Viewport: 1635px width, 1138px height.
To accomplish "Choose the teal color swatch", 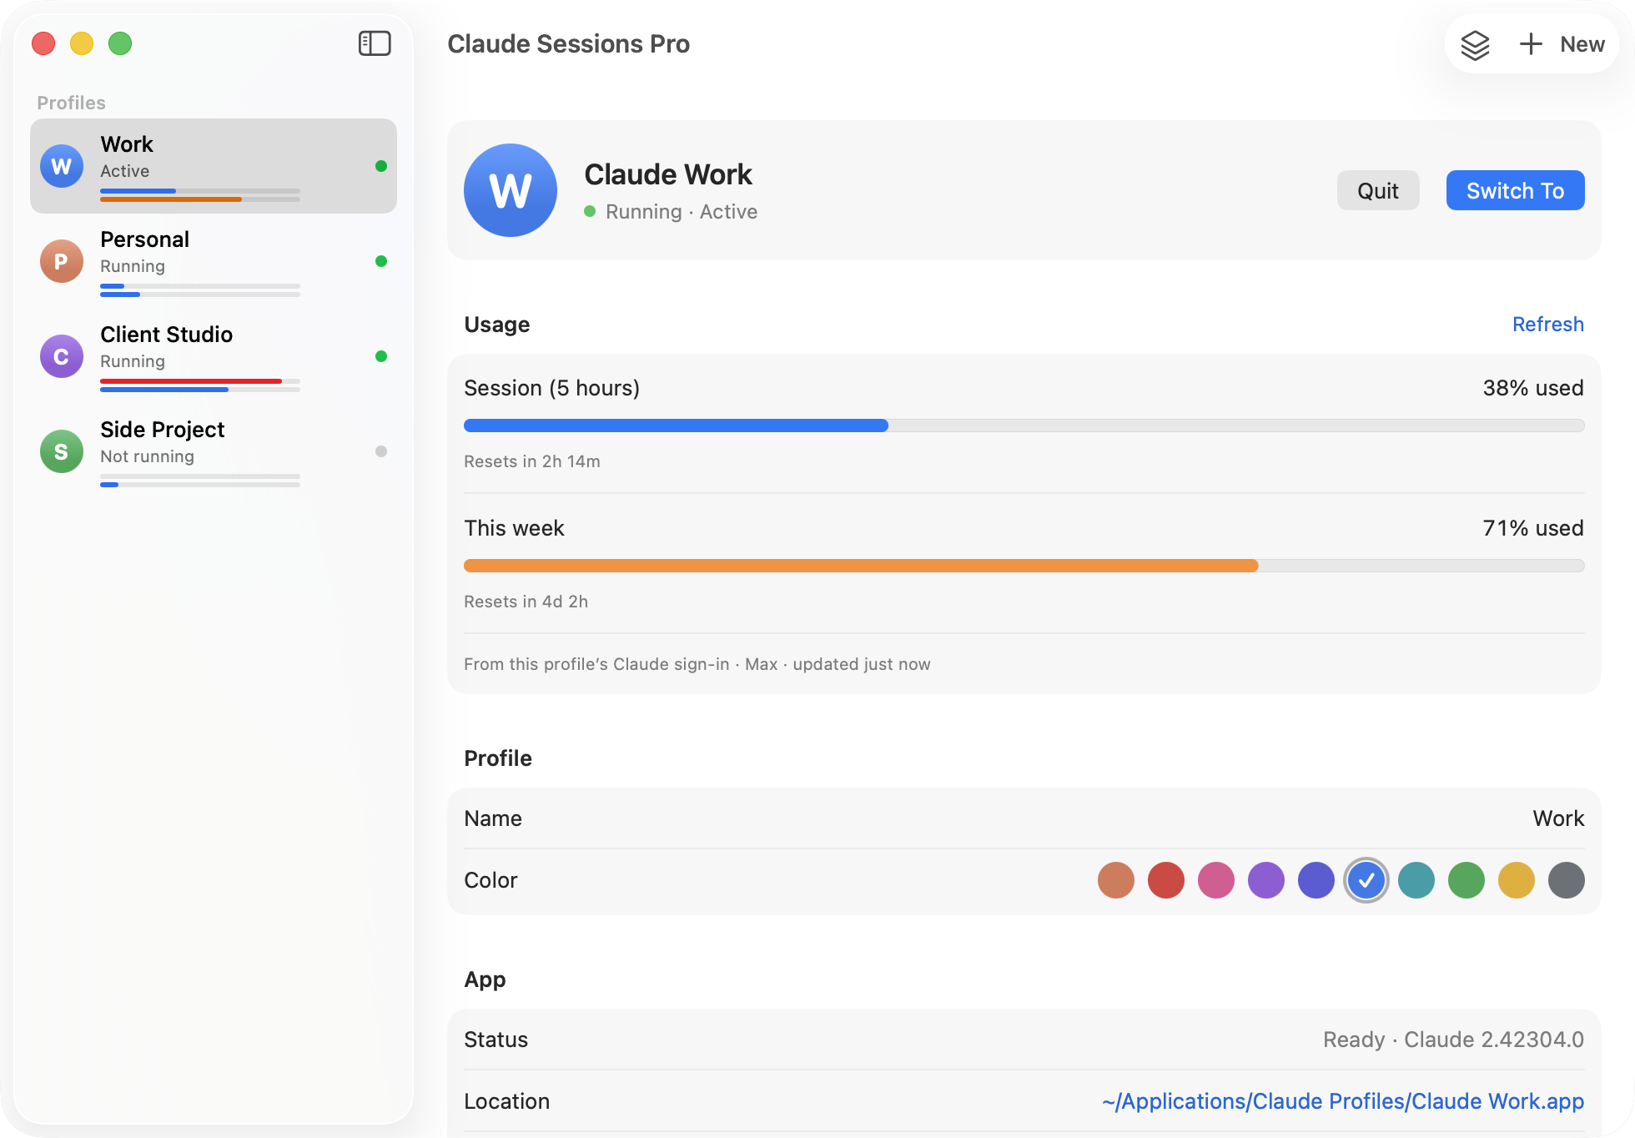I will pyautogui.click(x=1416, y=880).
